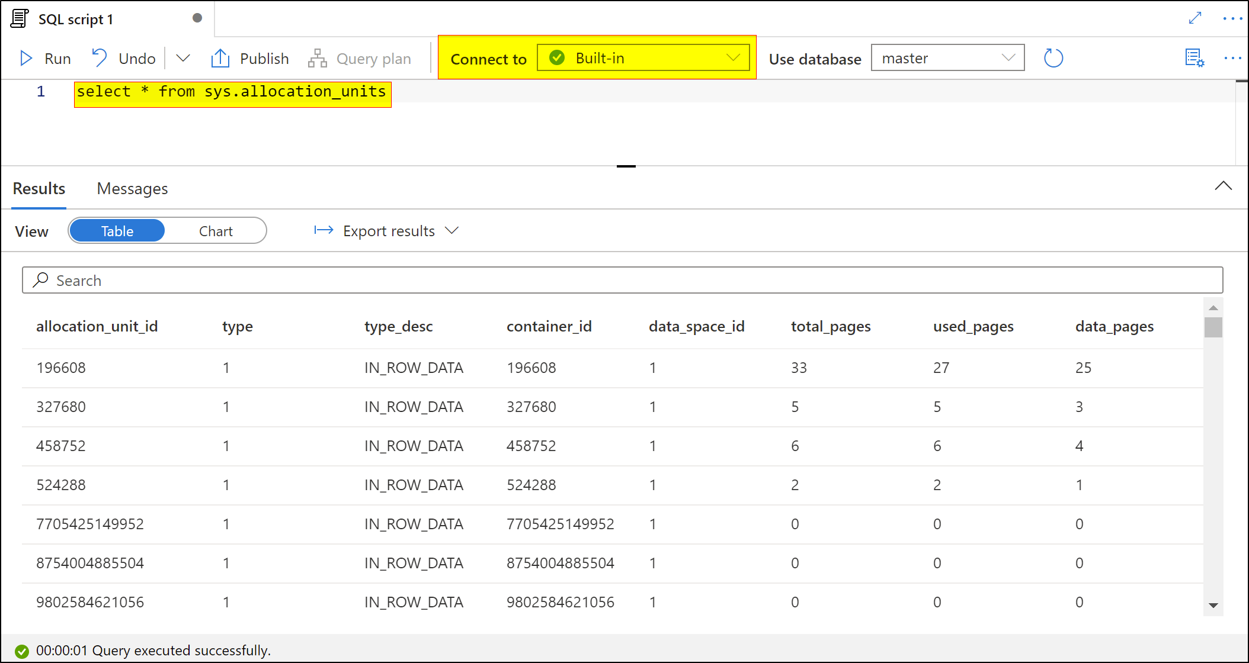The image size is (1249, 663).
Task: Switch results view to Chart
Action: (216, 231)
